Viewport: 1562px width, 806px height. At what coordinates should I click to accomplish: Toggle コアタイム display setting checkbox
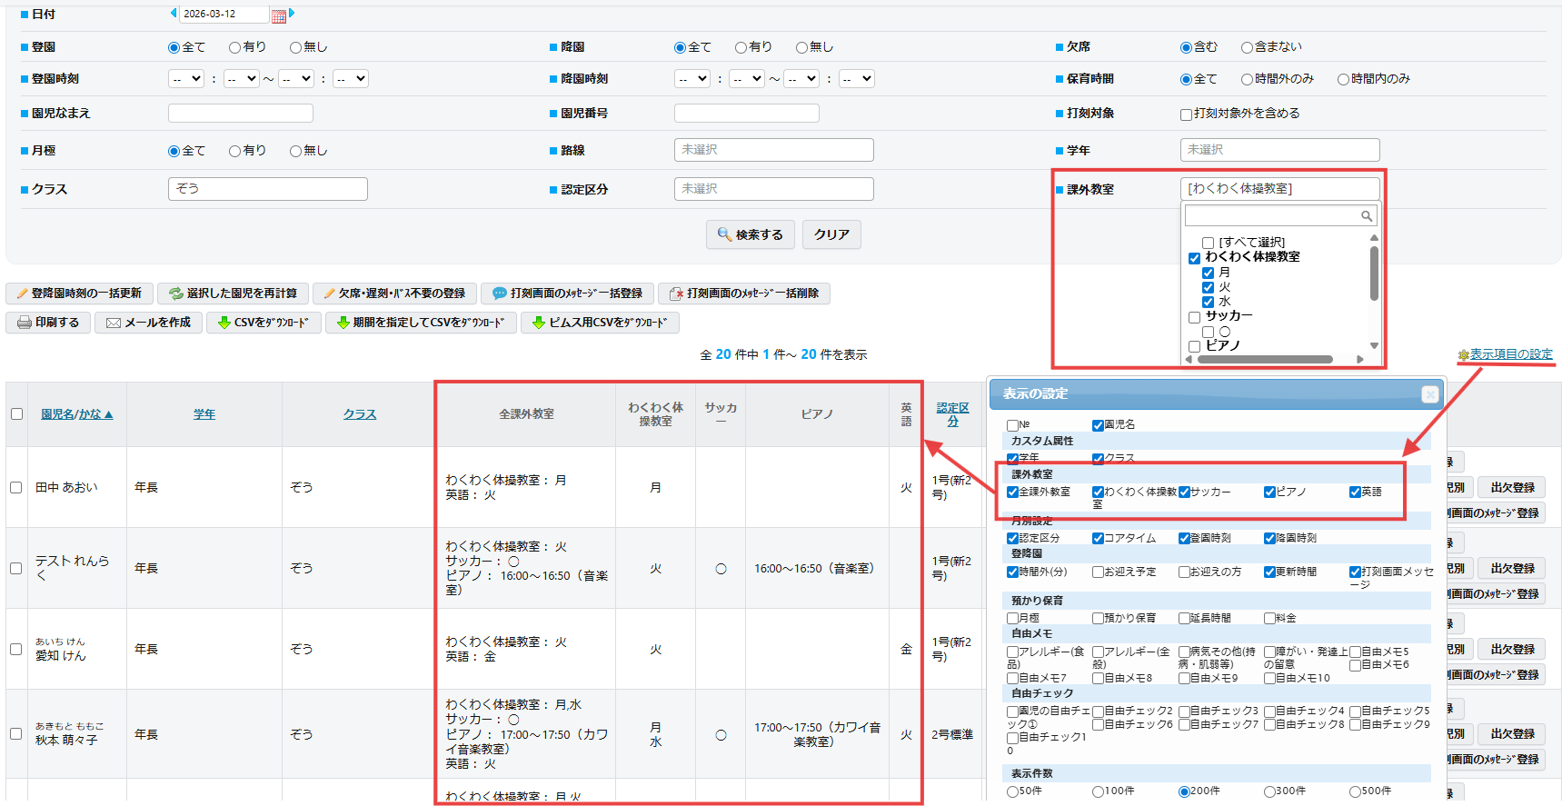(x=1098, y=538)
